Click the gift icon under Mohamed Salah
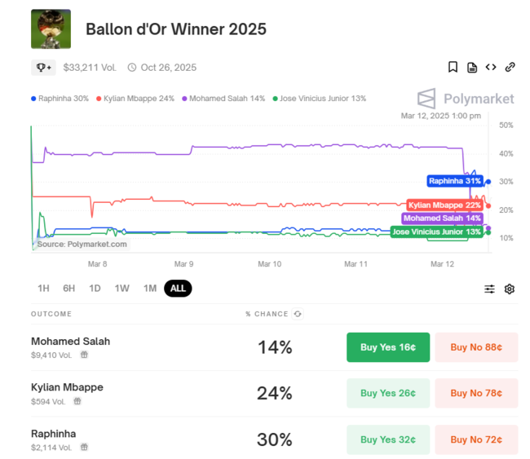The width and height of the screenshot is (530, 459). pos(84,355)
